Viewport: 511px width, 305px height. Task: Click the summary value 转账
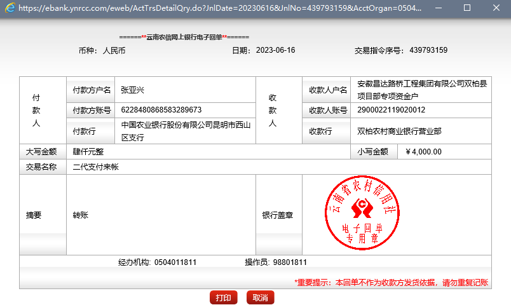[81, 215]
